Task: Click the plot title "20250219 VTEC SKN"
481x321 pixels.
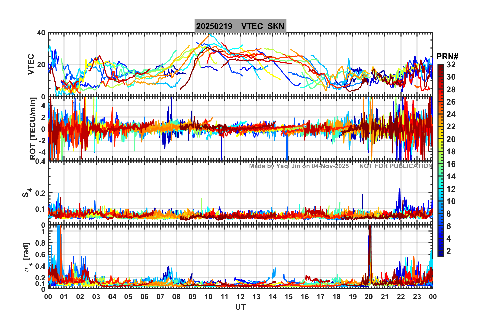Action: coord(240,26)
